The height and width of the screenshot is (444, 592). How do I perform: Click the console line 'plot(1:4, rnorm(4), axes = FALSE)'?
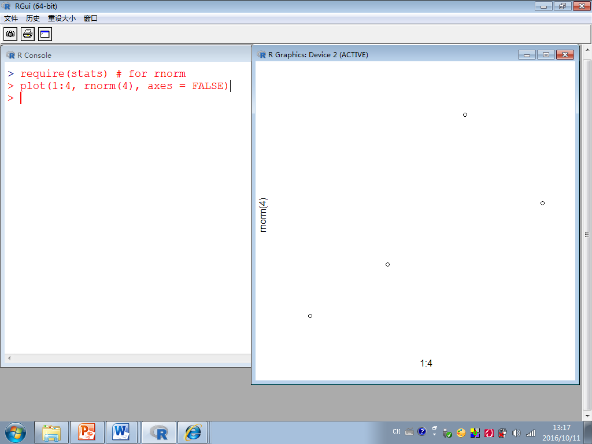[125, 86]
